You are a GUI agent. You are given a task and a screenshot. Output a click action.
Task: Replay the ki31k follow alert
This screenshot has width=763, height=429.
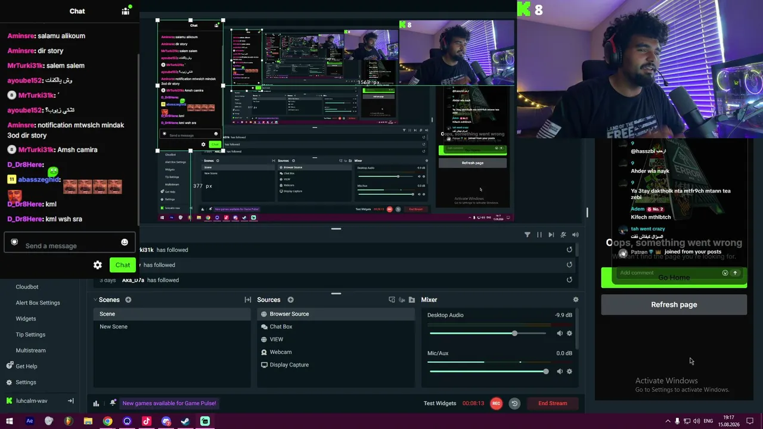(569, 250)
